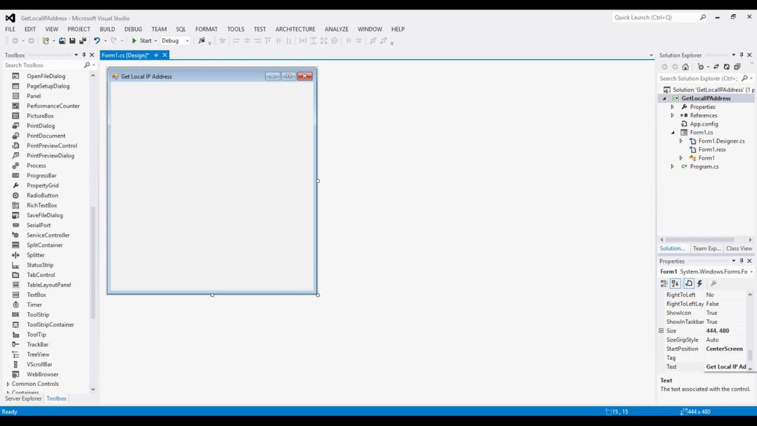
Task: Close the Form1.cs [Design] tab
Action: 165,55
